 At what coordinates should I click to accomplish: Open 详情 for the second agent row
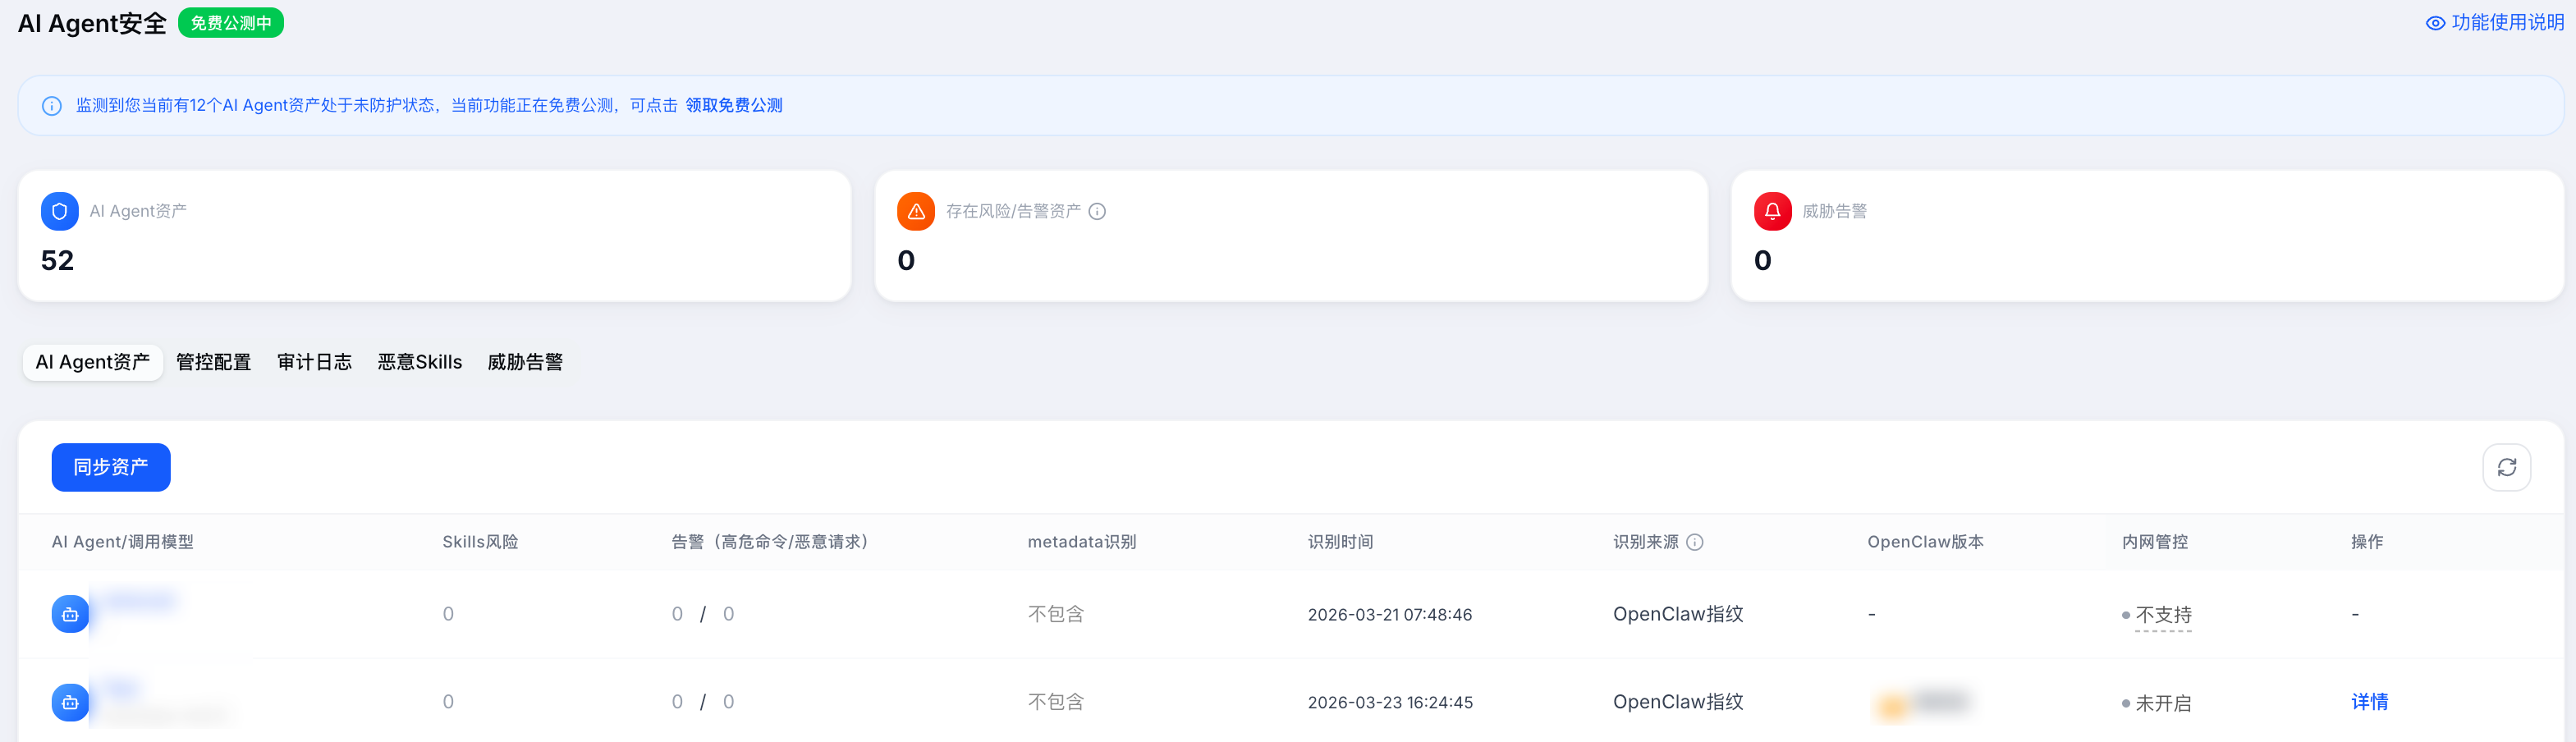[x=2369, y=702]
